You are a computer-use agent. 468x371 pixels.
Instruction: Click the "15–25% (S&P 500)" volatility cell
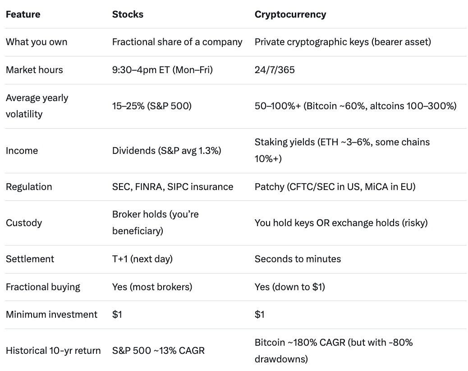[x=153, y=106]
